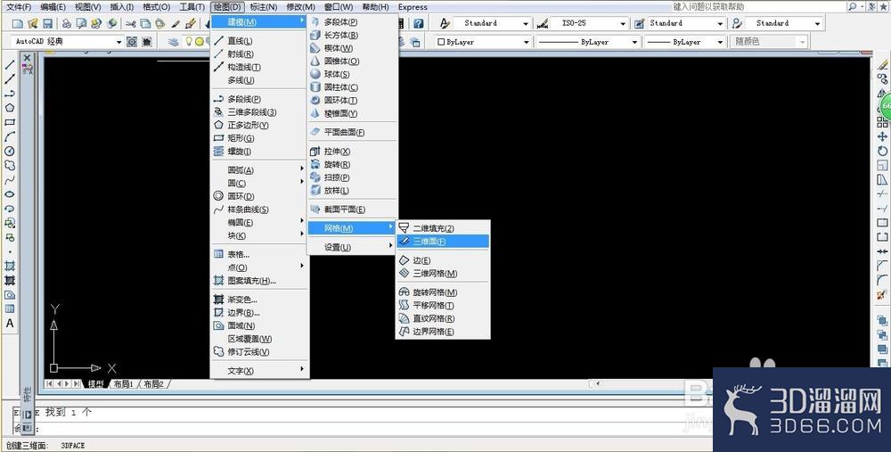891x452 pixels.
Task: Open the ISO-25 dimension style dropdown
Action: [x=623, y=24]
